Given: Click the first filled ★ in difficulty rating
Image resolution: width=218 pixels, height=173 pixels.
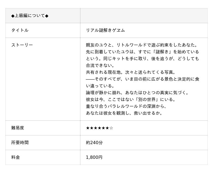Looking at the screenshot, I should (88, 128).
